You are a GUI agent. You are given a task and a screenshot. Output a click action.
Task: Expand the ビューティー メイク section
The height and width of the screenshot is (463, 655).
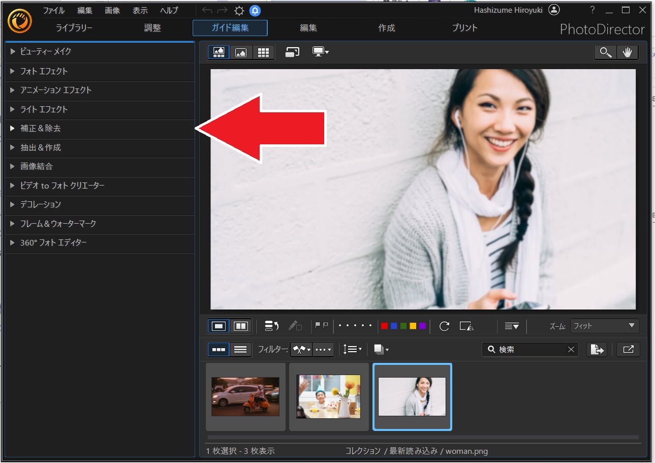46,51
